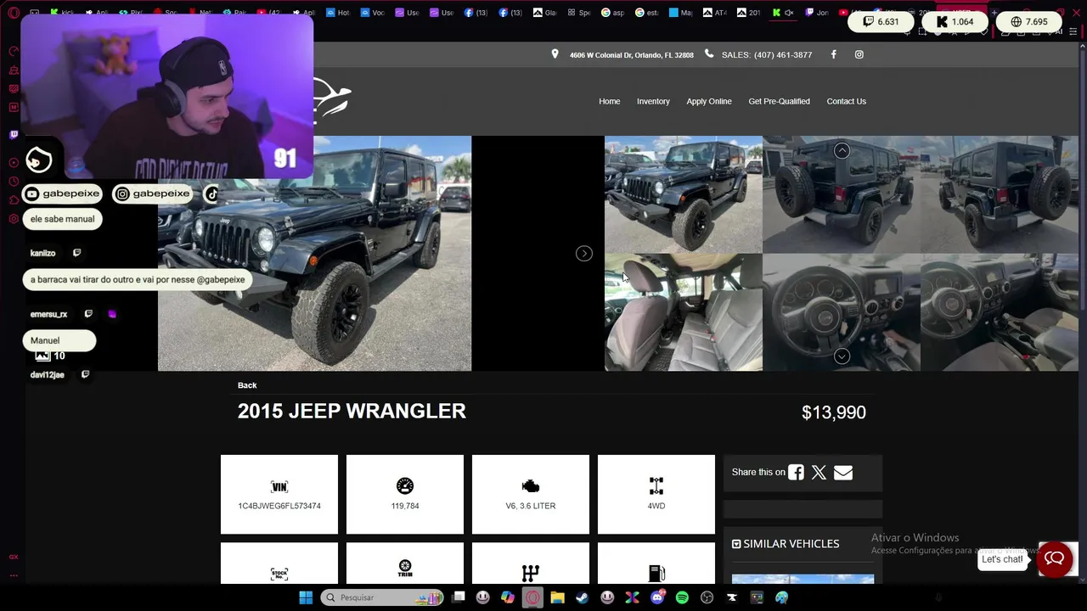The height and width of the screenshot is (611, 1087).
Task: Switch to the 'asp' Google browser tab
Action: tap(611, 13)
